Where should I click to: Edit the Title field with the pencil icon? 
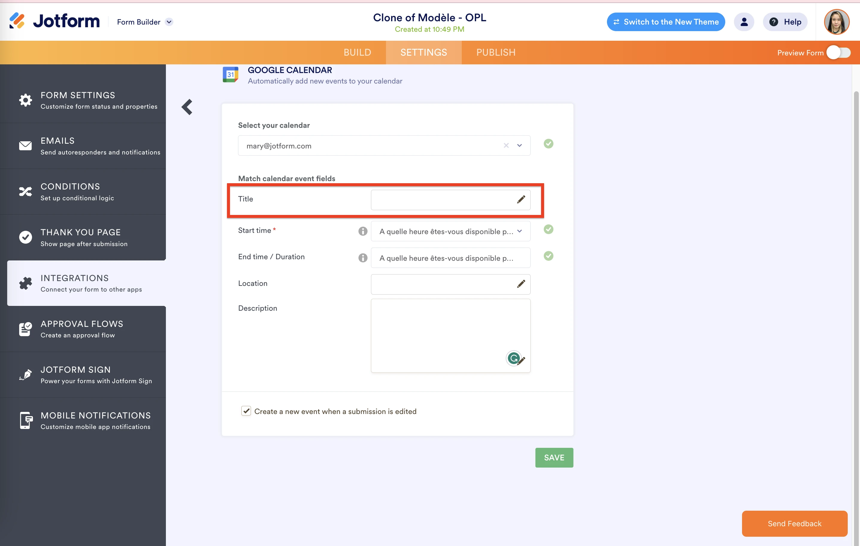(521, 199)
